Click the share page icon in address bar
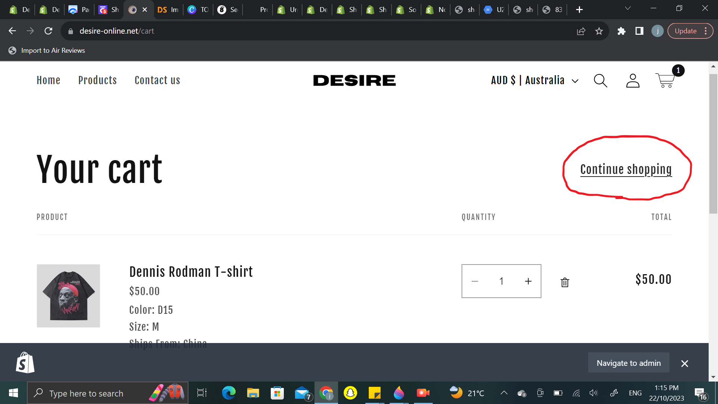 (x=581, y=31)
